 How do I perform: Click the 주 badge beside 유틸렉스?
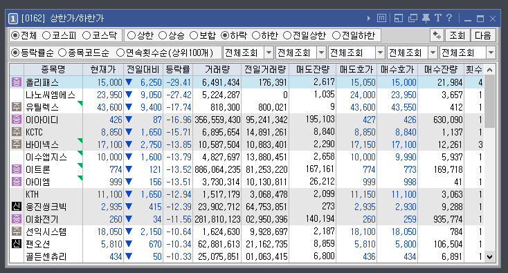[x=16, y=106]
